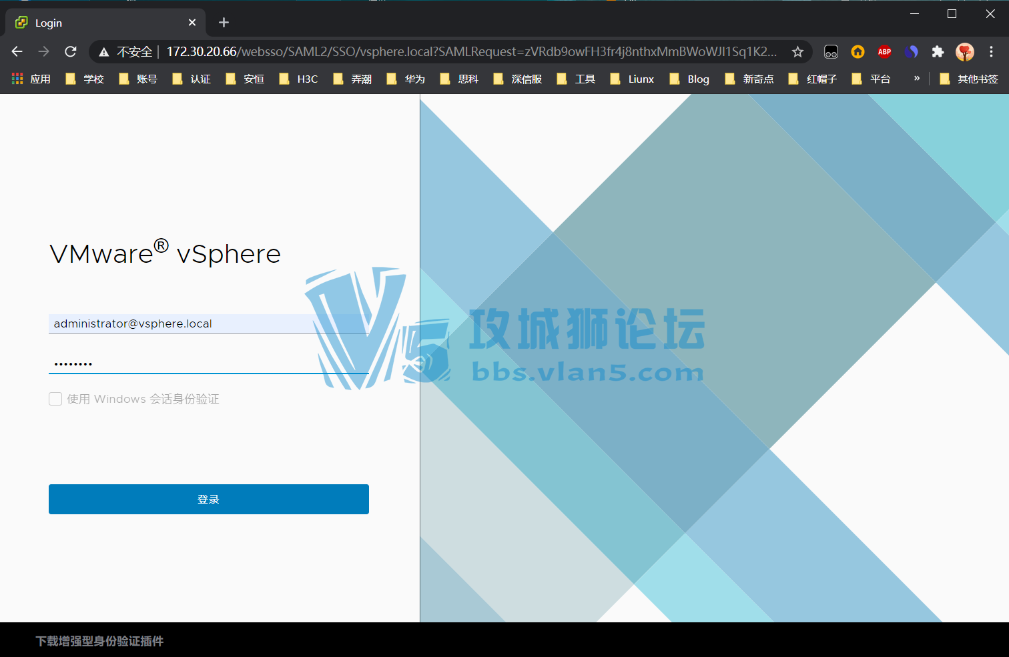This screenshot has width=1009, height=657.
Task: Reload the page with refresh icon
Action: [70, 51]
